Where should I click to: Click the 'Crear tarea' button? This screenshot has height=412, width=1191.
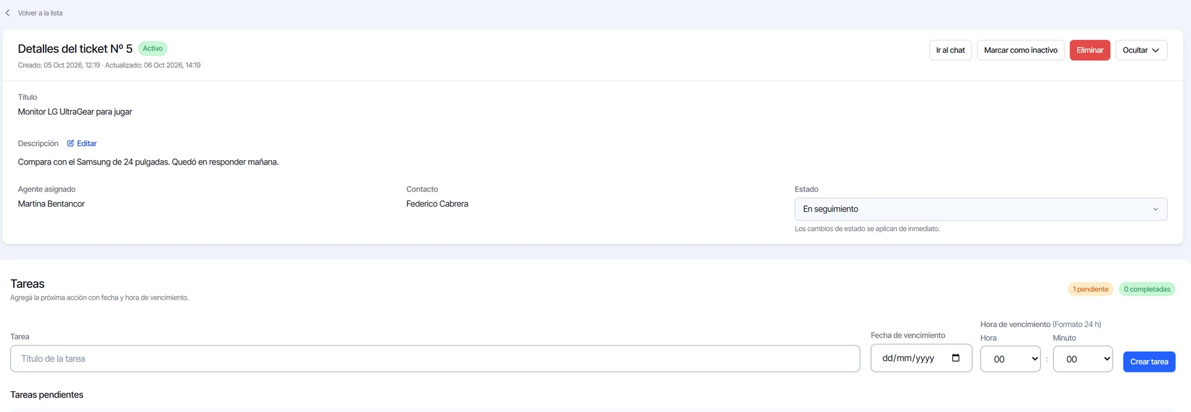1149,362
